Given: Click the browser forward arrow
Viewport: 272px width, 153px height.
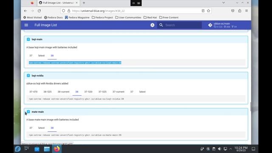Looking at the screenshot, I should coord(32,11).
